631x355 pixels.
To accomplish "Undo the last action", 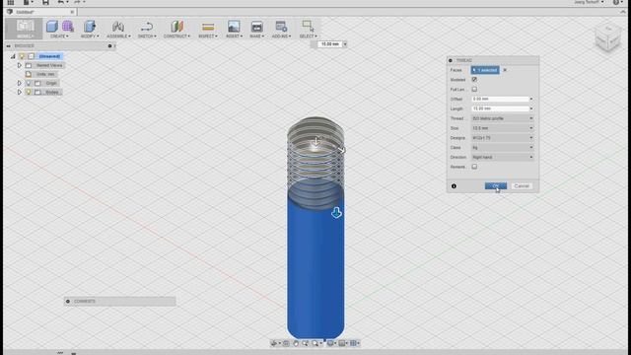I will point(61,2).
